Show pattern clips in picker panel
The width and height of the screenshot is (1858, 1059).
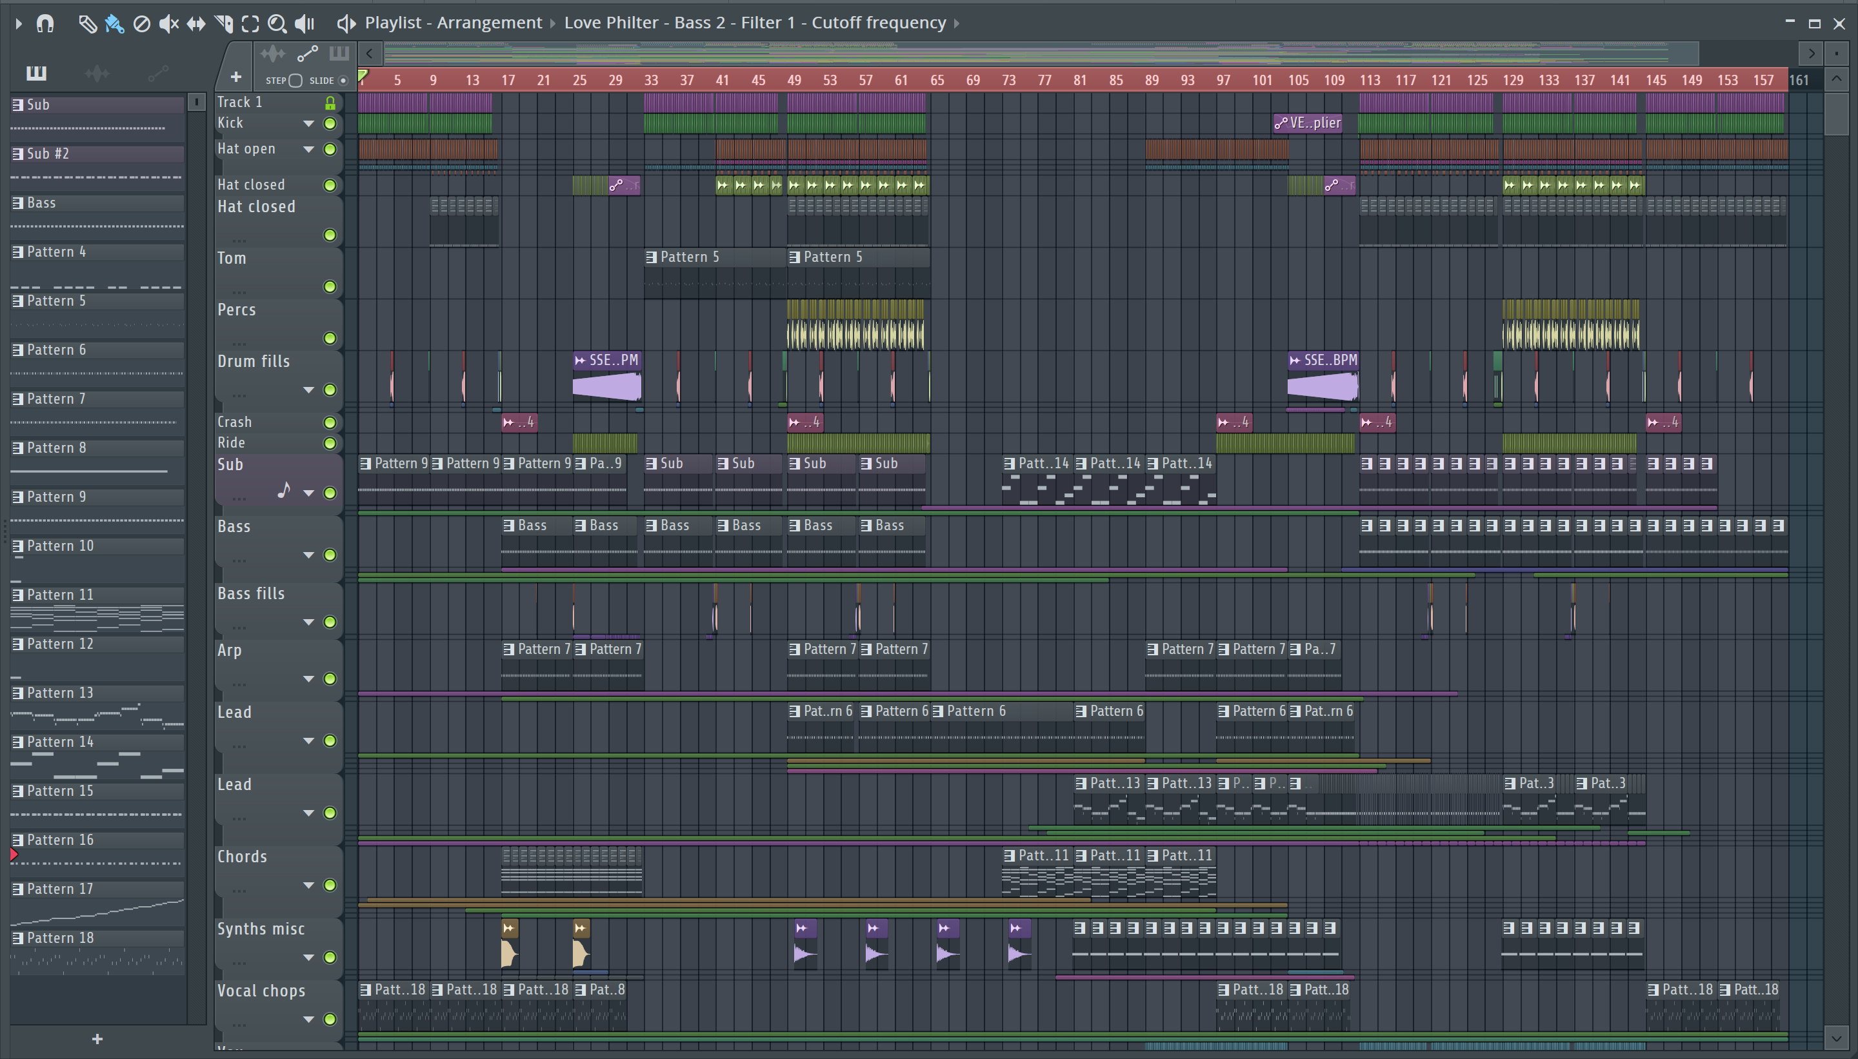point(35,72)
